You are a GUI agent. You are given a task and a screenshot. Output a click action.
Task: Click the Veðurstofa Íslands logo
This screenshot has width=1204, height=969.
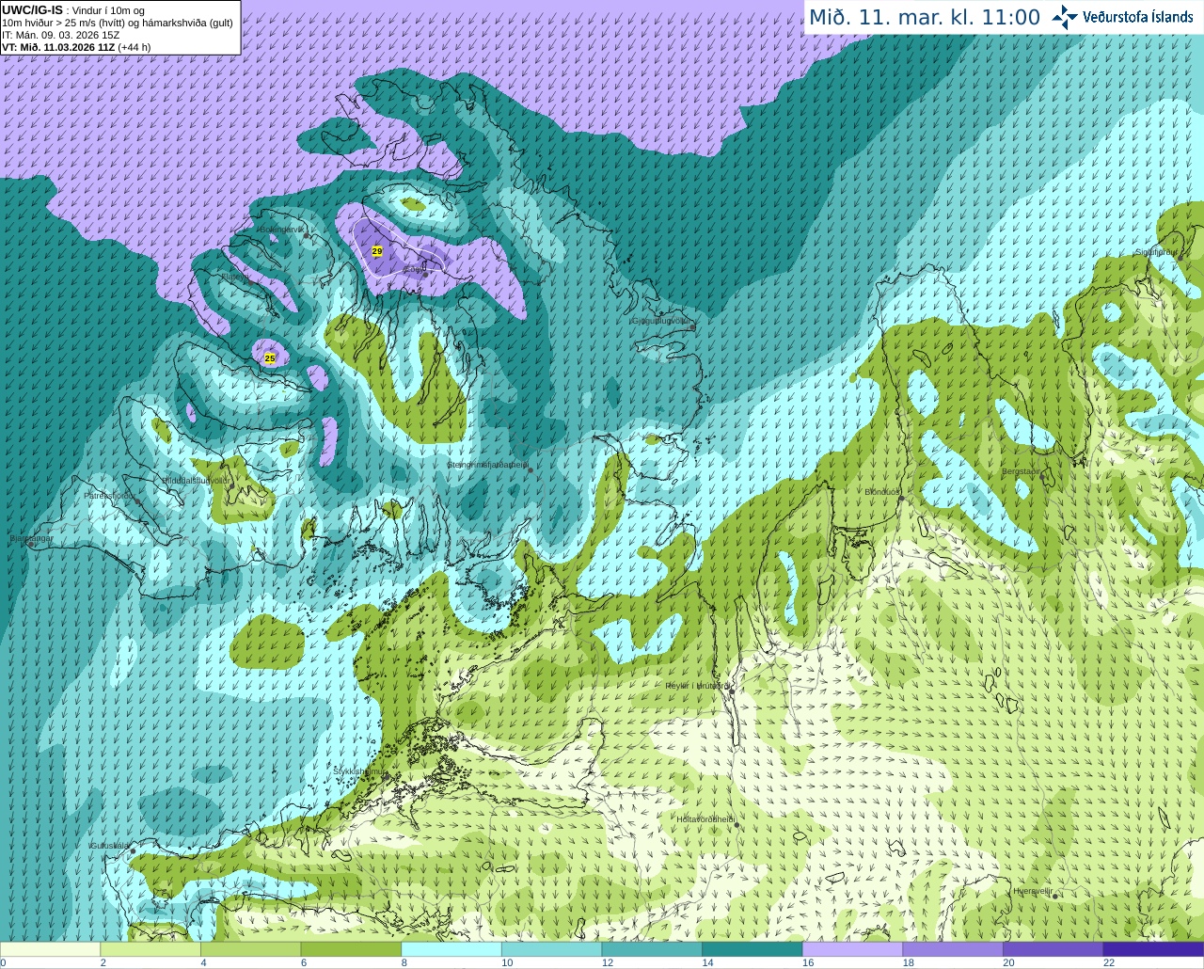click(1122, 17)
